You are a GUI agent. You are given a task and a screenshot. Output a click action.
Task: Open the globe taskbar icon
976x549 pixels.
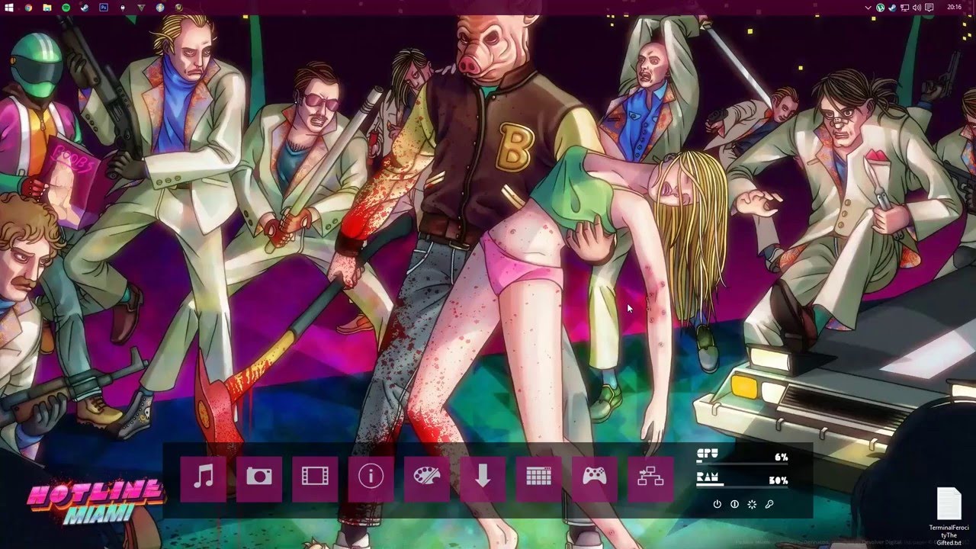tap(160, 8)
